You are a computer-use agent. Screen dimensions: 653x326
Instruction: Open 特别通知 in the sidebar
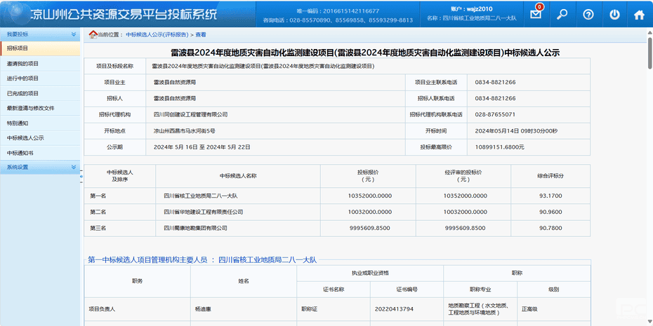tap(18, 123)
